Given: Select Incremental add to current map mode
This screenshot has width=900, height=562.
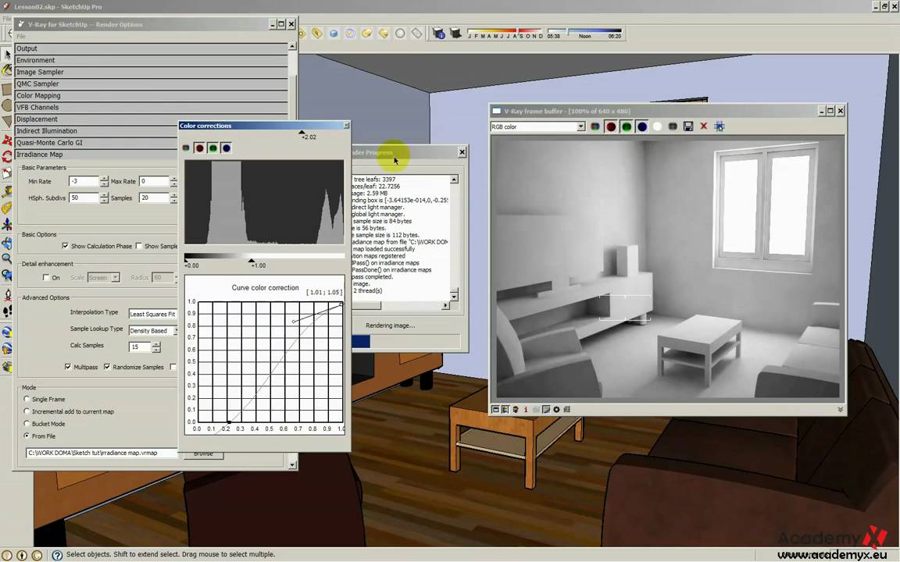Looking at the screenshot, I should click(27, 412).
